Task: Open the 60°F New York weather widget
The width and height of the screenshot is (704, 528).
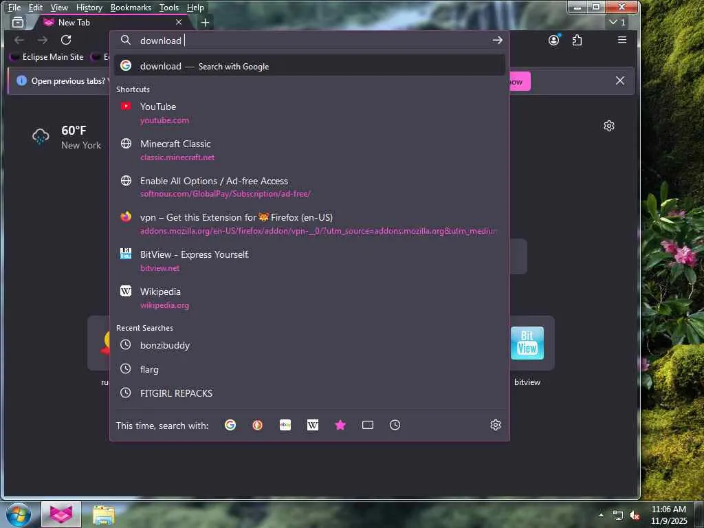Action: pos(67,137)
